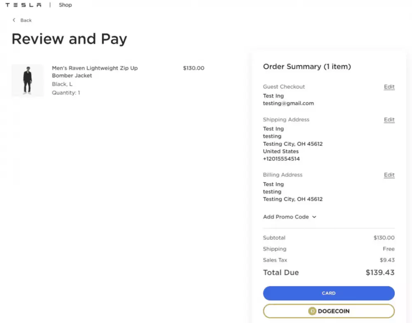Click the $139.43 Total Due amount
The width and height of the screenshot is (412, 323).
point(380,273)
